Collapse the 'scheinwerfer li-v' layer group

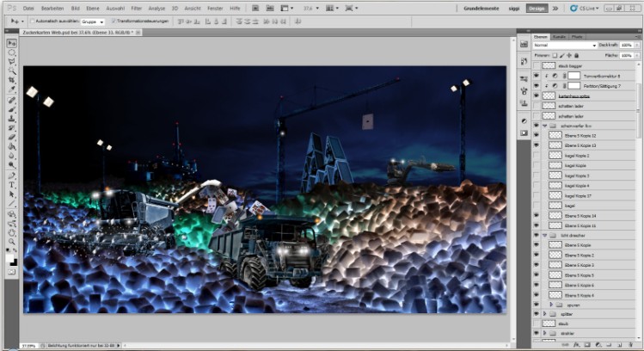click(544, 126)
